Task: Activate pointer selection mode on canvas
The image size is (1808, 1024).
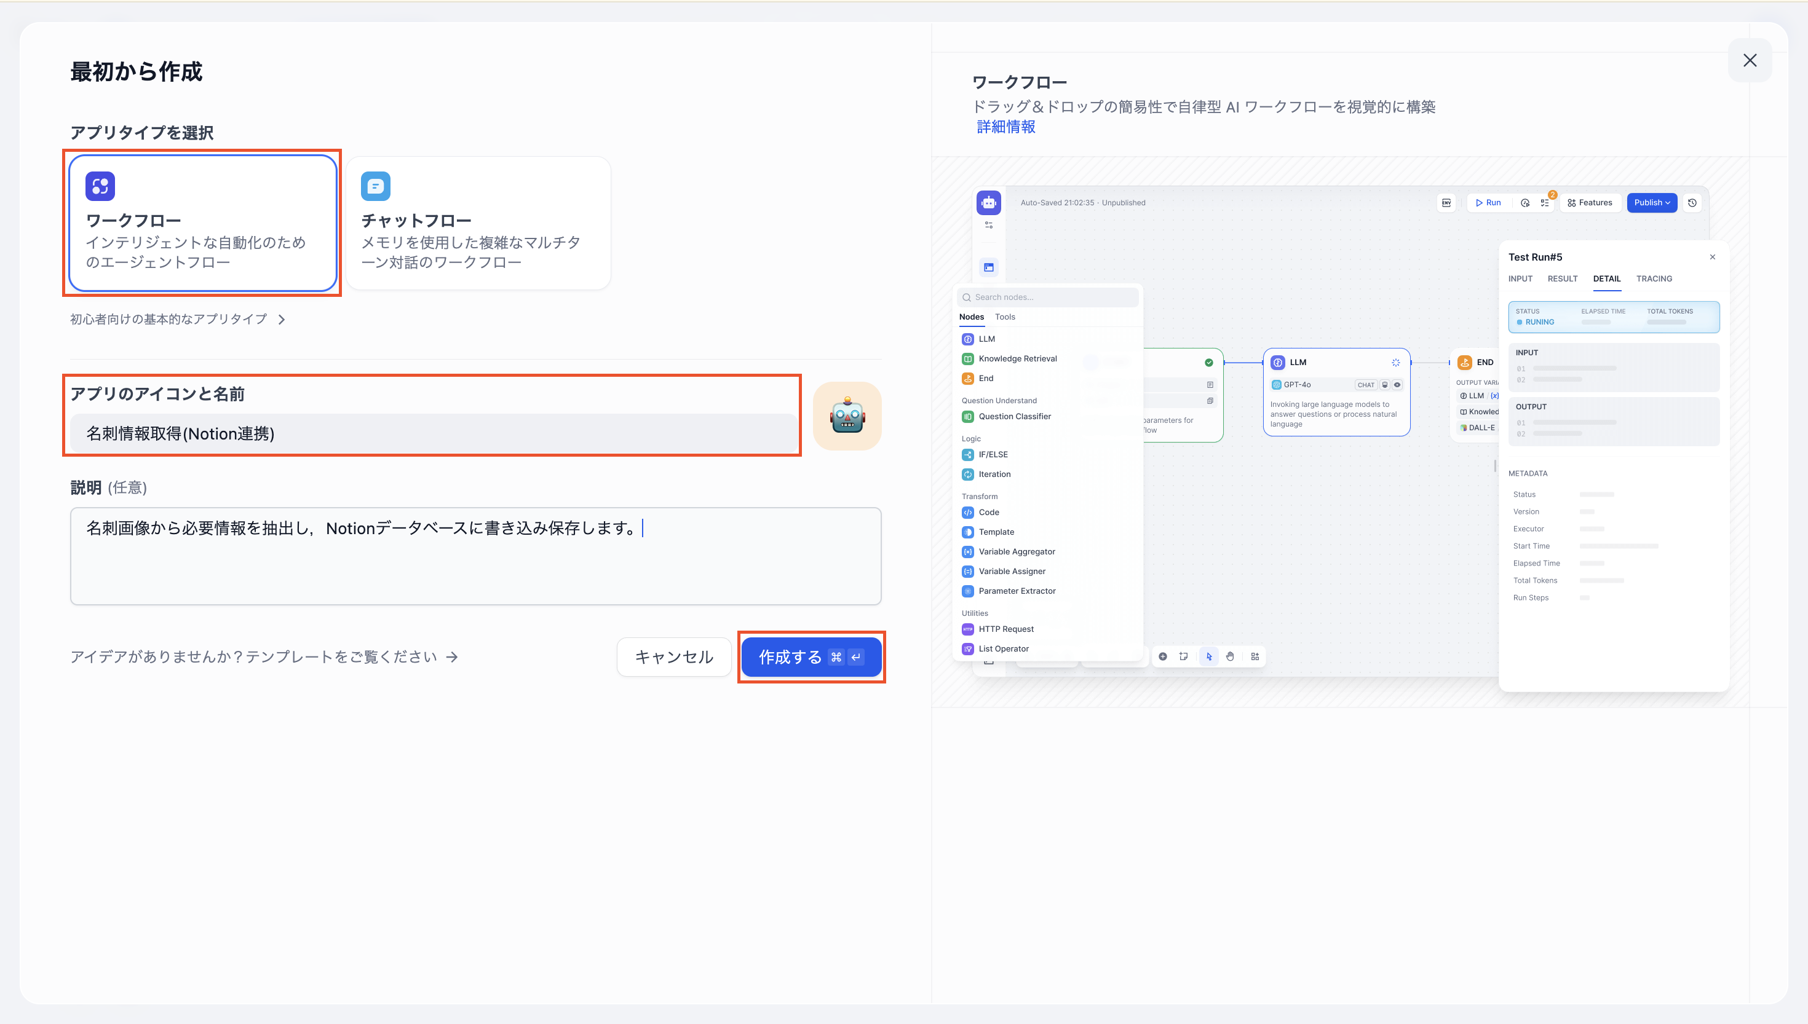Action: [x=1210, y=656]
